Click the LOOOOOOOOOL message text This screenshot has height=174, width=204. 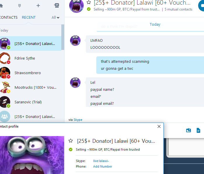105,48
